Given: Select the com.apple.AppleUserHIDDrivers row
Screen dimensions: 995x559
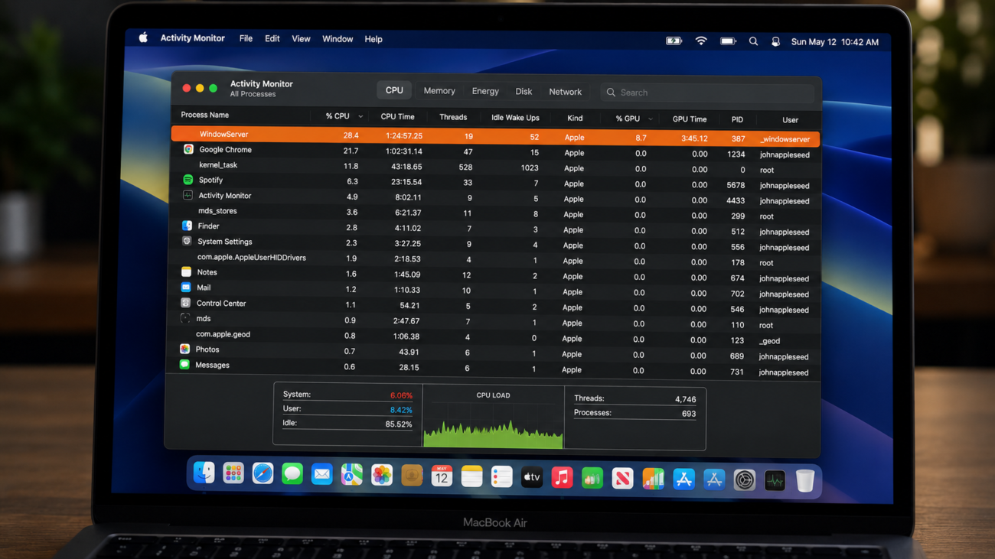Looking at the screenshot, I should (x=493, y=260).
